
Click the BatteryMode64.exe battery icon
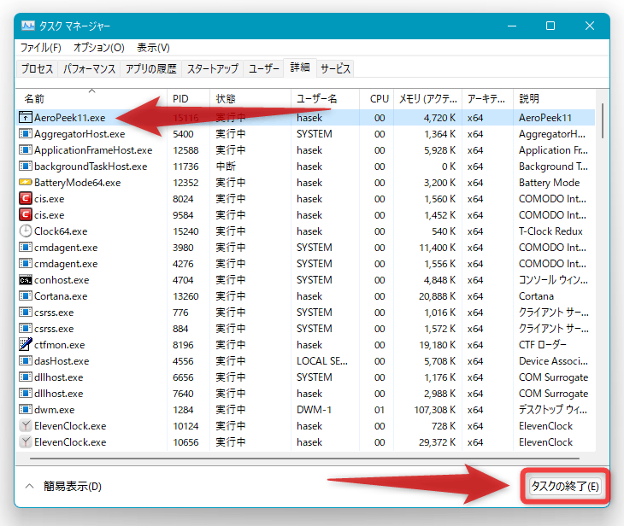(26, 183)
